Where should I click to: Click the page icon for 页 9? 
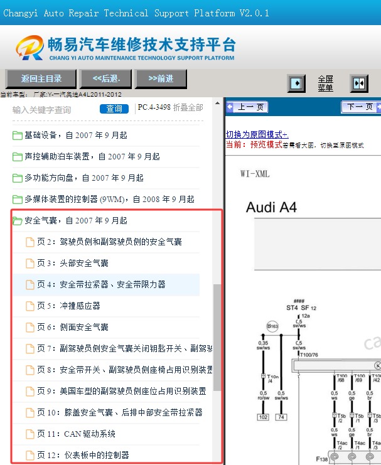pos(30,392)
